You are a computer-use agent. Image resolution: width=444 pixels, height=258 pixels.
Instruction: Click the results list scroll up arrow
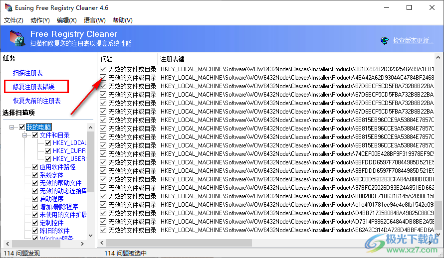(x=438, y=57)
